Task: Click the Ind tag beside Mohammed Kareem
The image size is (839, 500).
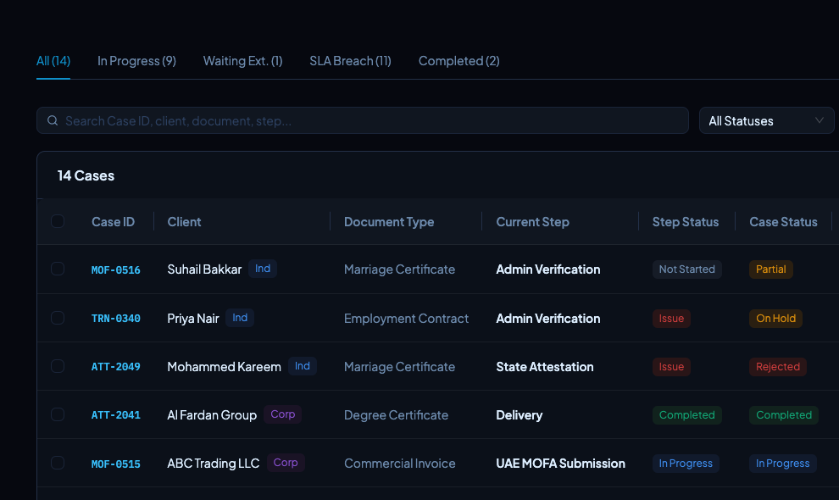Action: [x=303, y=366]
